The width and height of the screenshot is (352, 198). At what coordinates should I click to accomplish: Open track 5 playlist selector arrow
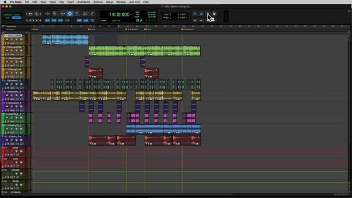23,81
